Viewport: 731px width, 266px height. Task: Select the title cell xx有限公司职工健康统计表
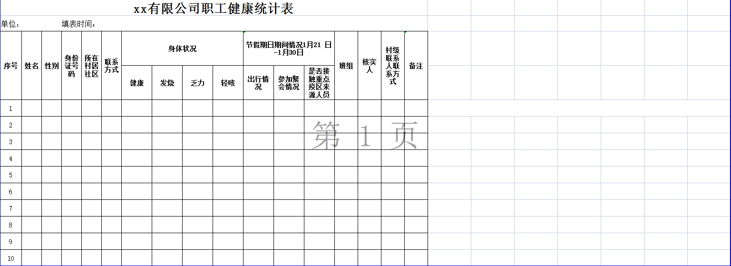coord(214,9)
